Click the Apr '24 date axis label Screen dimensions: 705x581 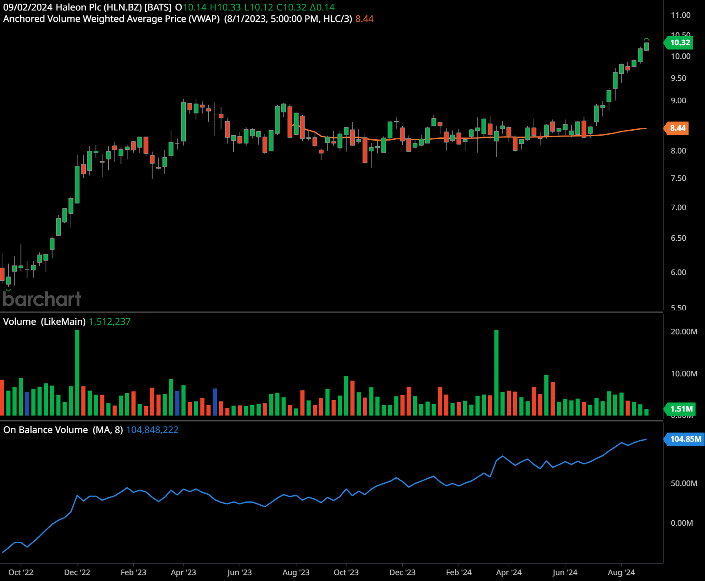509,572
